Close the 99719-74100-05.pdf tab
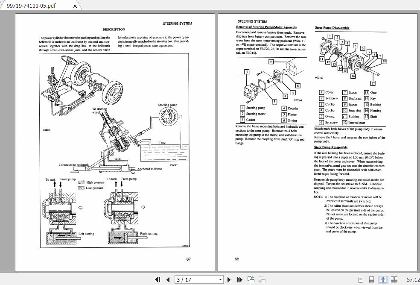The height and width of the screenshot is (285, 420). 76,6
